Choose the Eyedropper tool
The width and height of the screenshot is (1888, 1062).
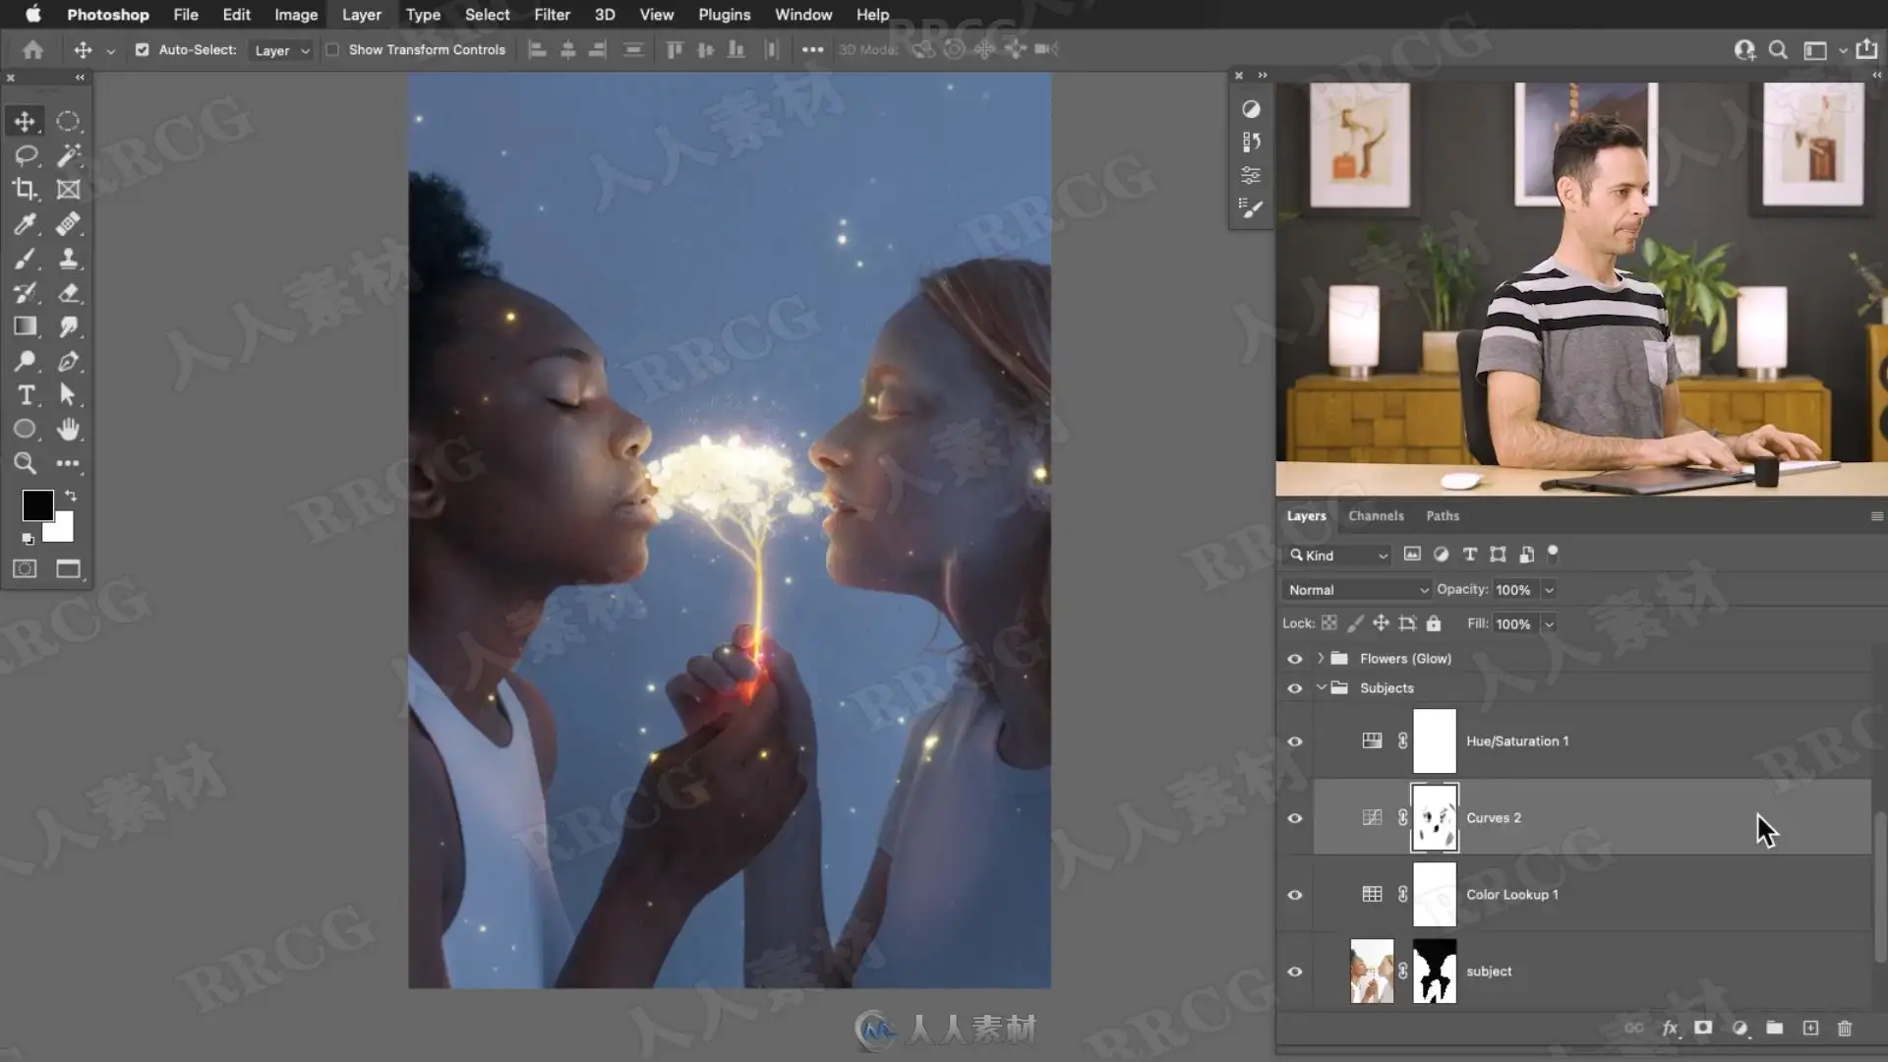click(x=26, y=224)
